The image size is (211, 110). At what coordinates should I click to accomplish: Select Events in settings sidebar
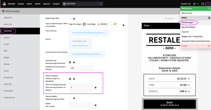20,38
